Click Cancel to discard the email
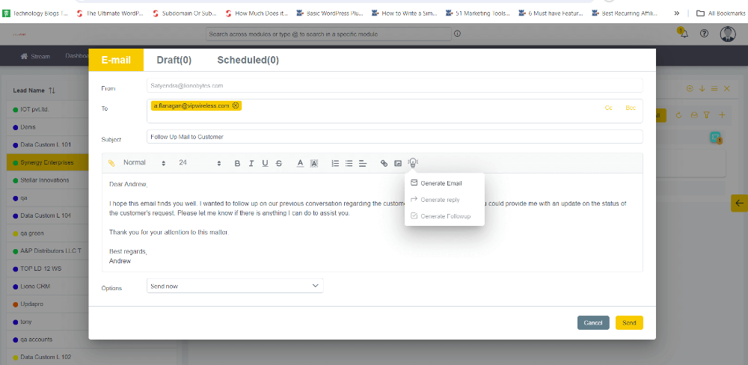 (592, 322)
